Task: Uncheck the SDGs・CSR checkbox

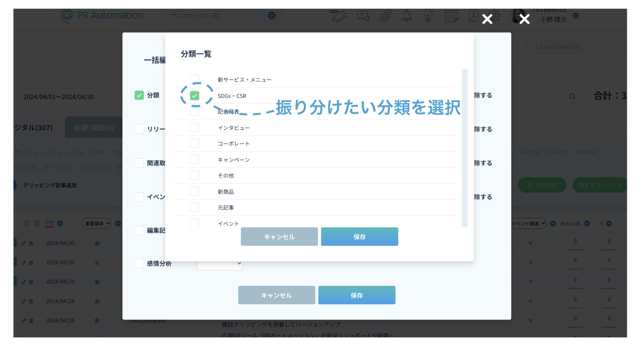Action: (x=195, y=96)
